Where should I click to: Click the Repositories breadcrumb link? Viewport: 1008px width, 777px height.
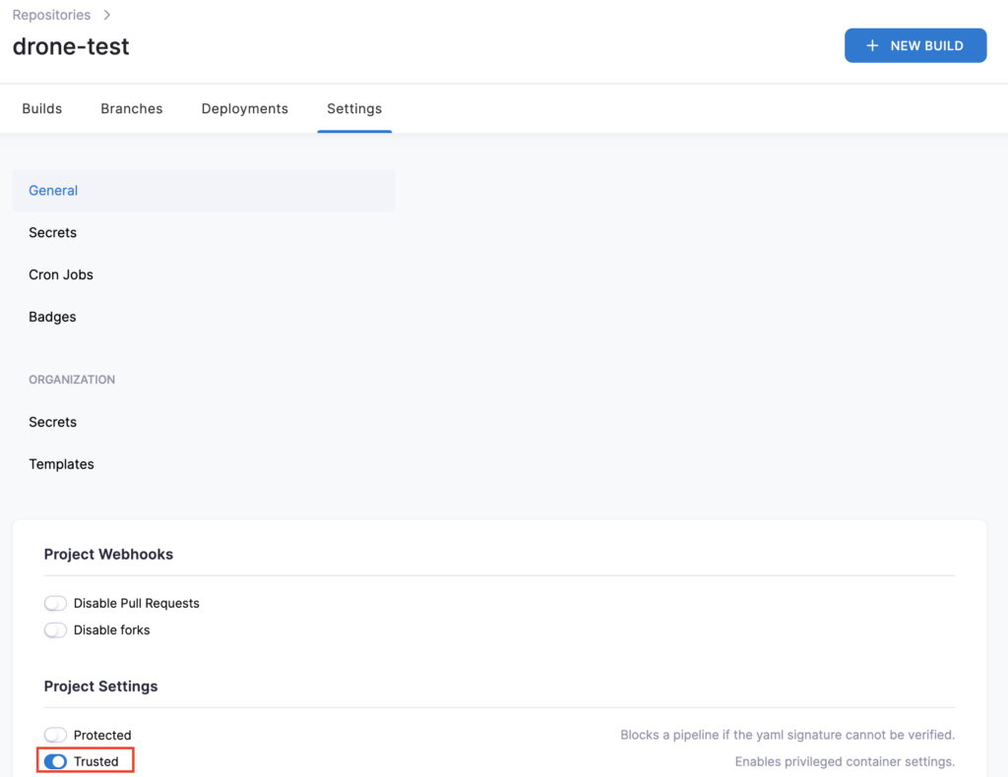51,15
